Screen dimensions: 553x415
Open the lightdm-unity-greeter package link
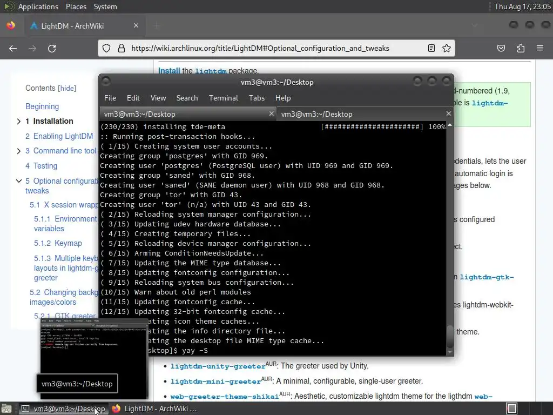point(218,366)
